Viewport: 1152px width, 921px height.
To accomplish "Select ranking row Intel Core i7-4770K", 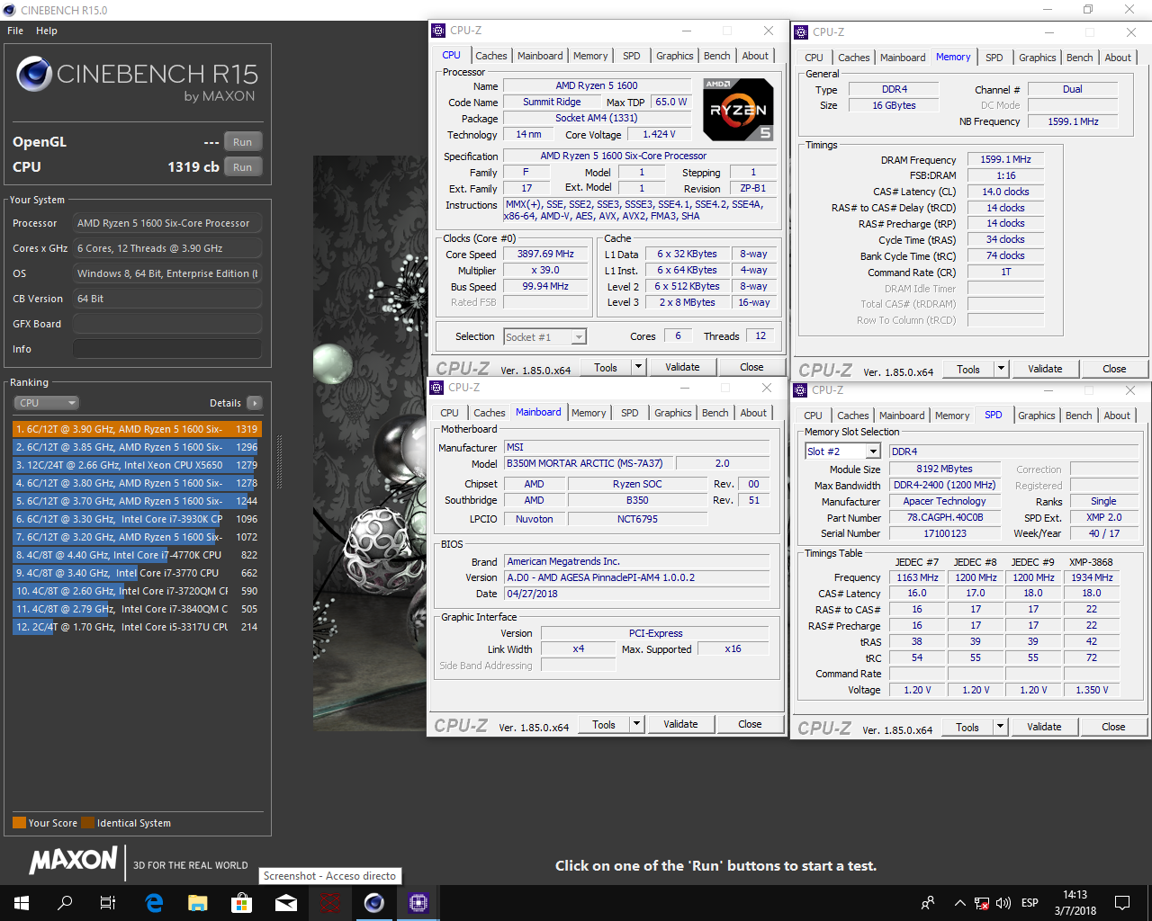I will [136, 555].
